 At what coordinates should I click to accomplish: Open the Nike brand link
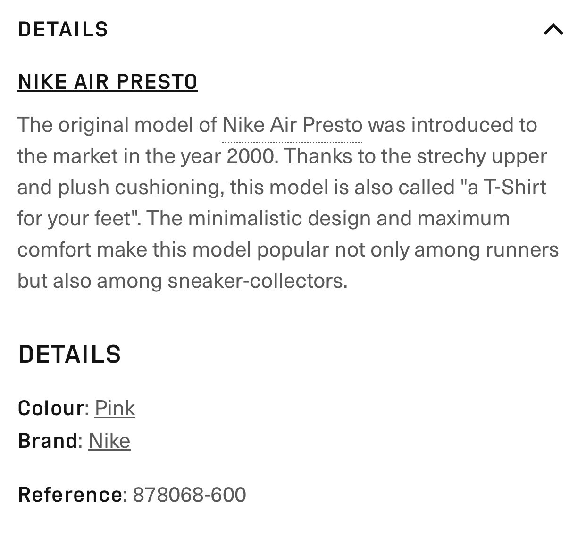(x=109, y=440)
